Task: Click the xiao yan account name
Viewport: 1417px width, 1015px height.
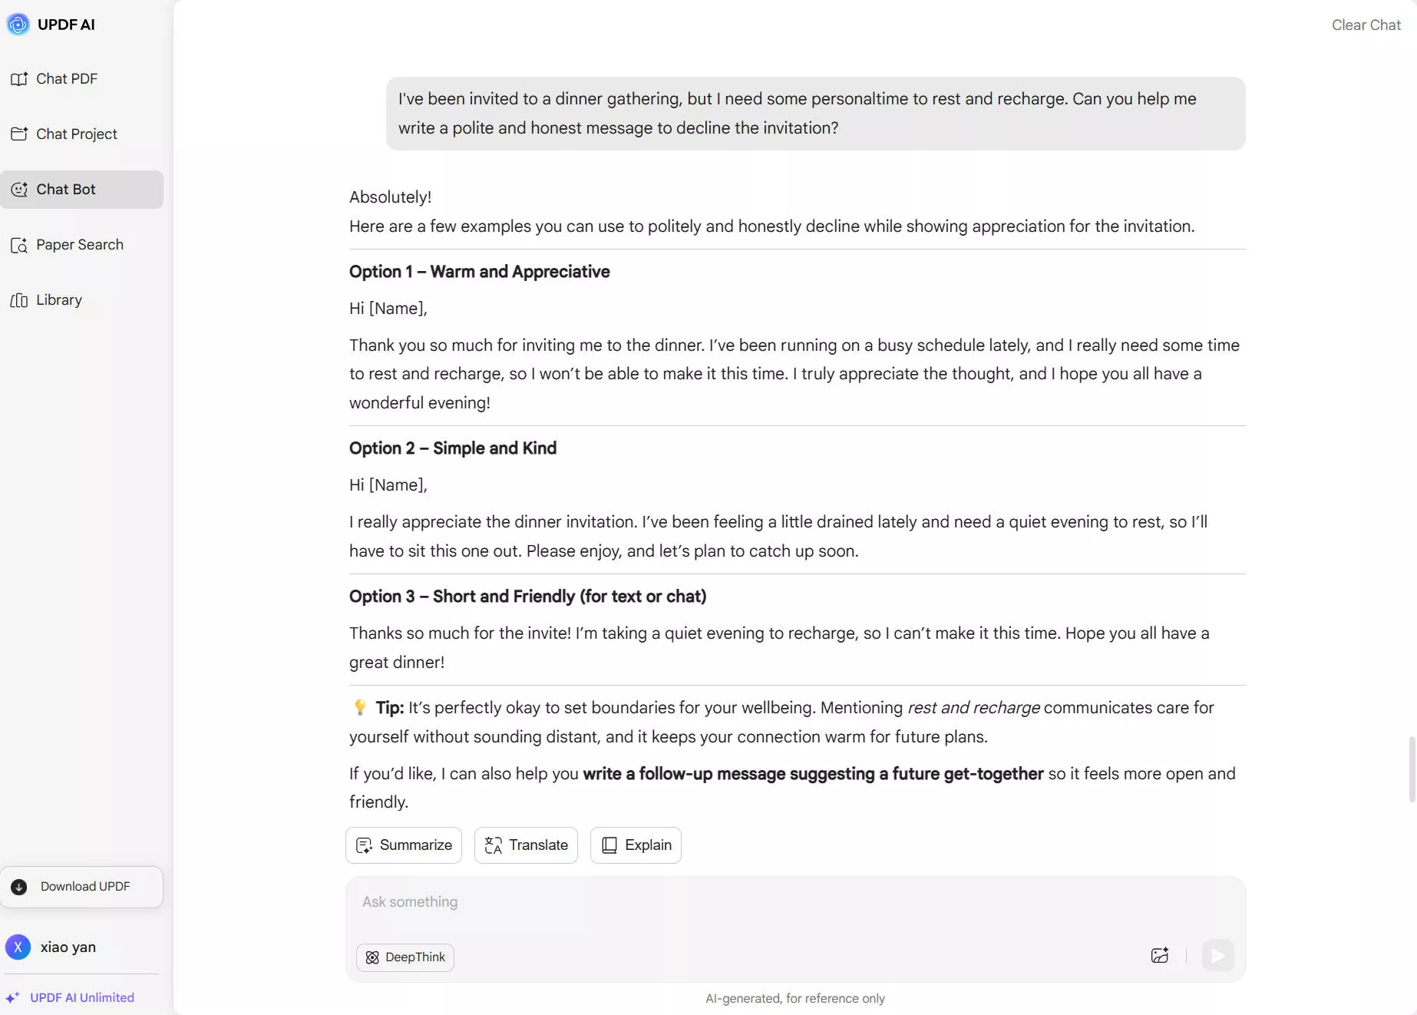Action: [x=68, y=947]
